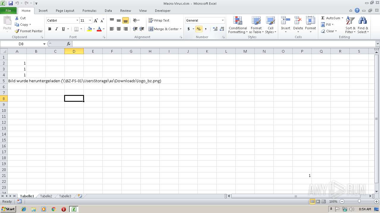Open the Developer tab
Image resolution: width=380 pixels, height=213 pixels.
coord(163,11)
